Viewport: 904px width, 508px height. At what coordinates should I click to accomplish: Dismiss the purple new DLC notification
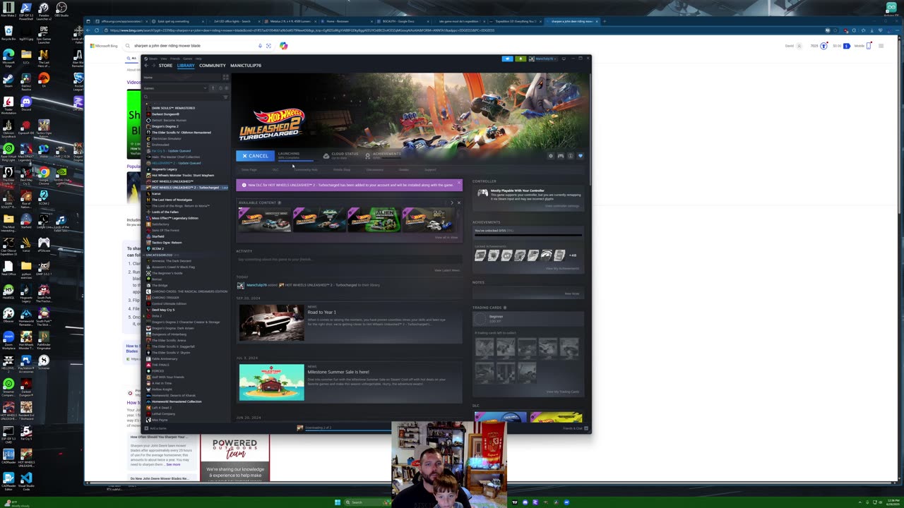(x=458, y=184)
